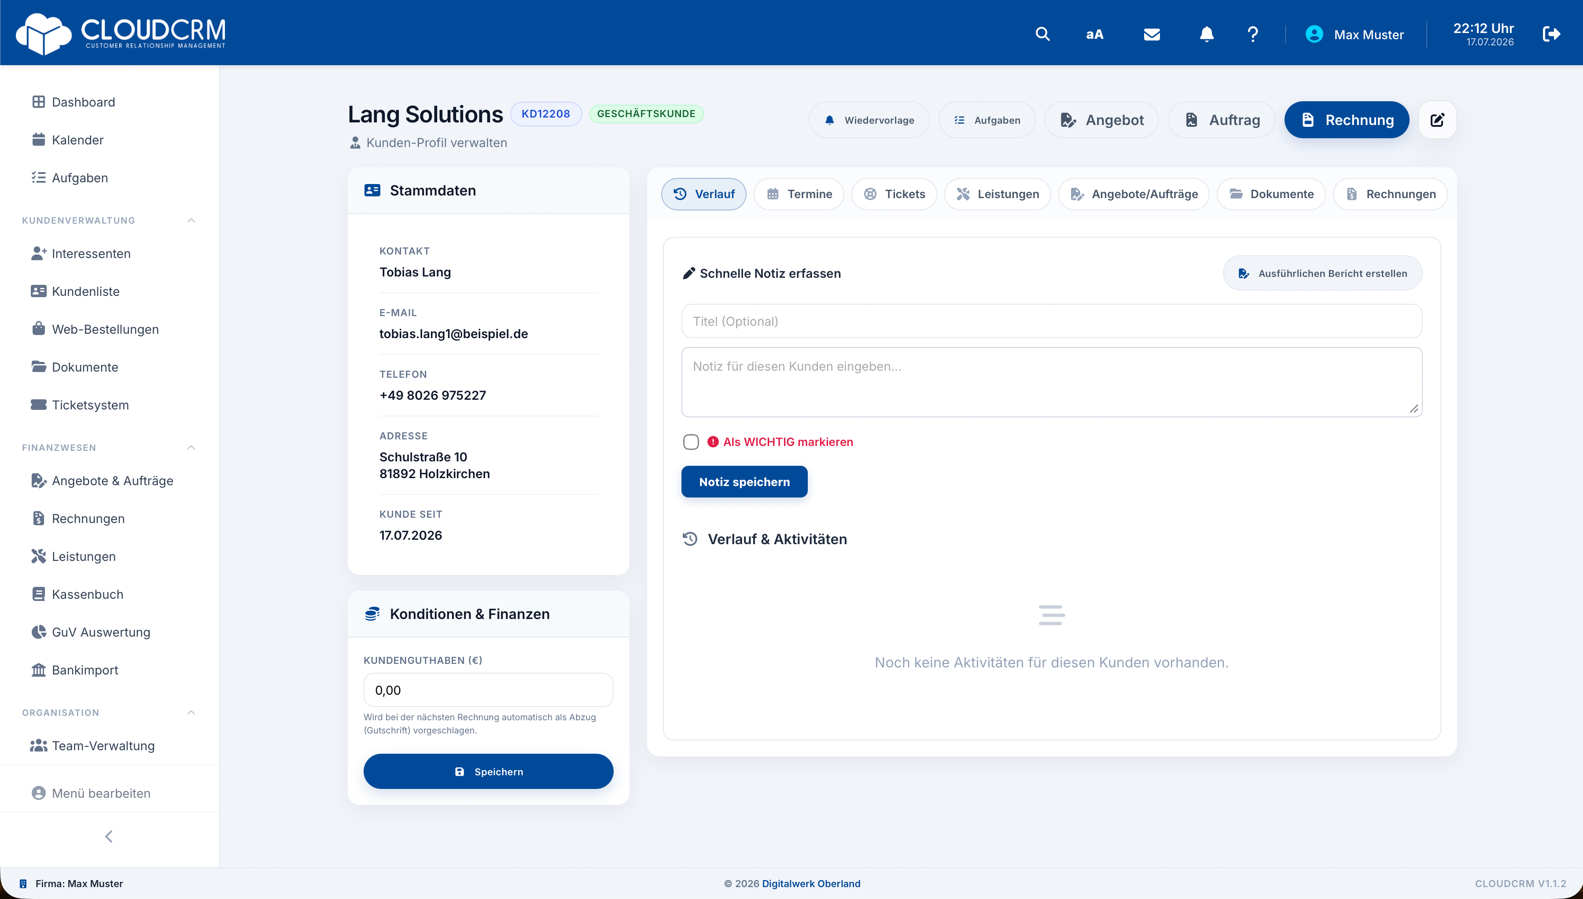The height and width of the screenshot is (899, 1583).
Task: Click phone number +49 8026 975227
Action: [x=433, y=395]
